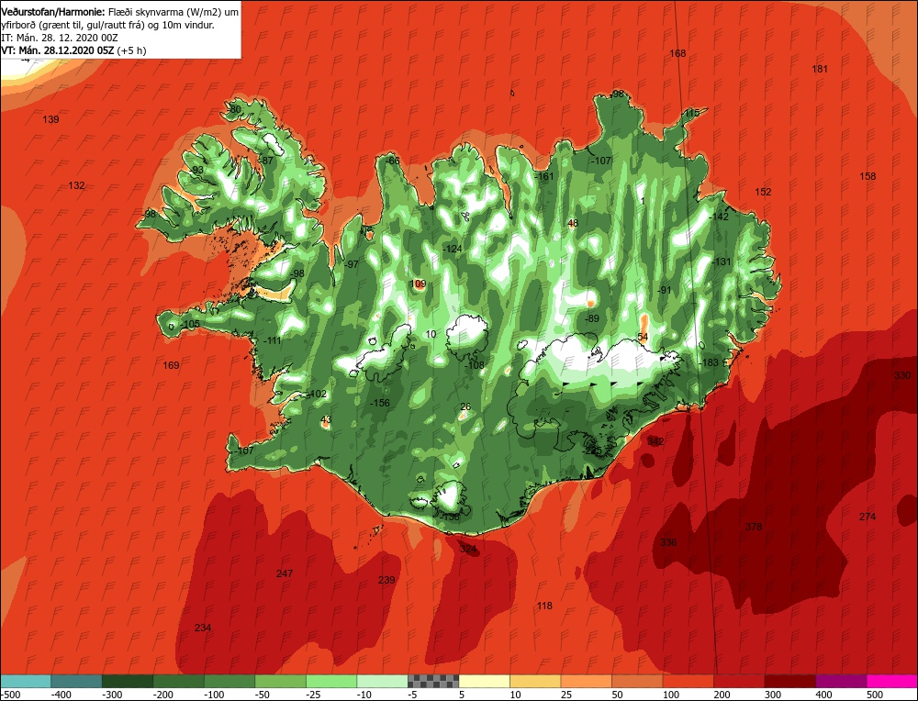Viewport: 918px width, 701px height.
Task: Click the legend label "500"
Action: [x=875, y=695]
